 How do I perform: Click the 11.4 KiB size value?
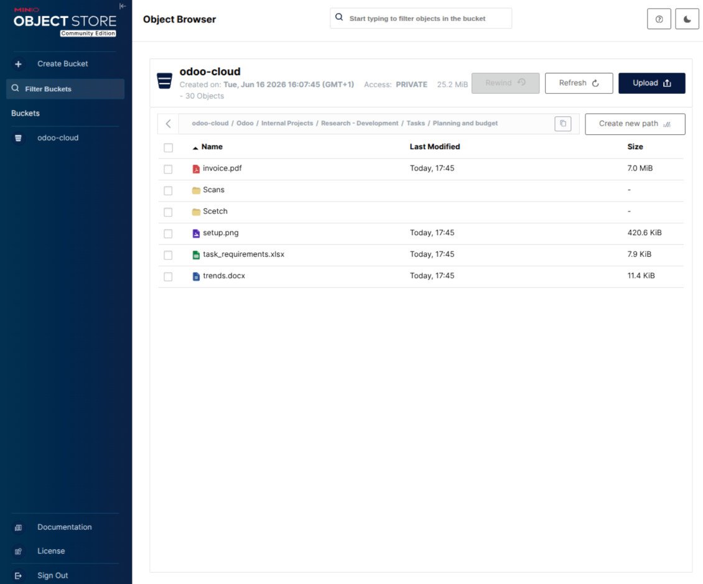click(641, 276)
